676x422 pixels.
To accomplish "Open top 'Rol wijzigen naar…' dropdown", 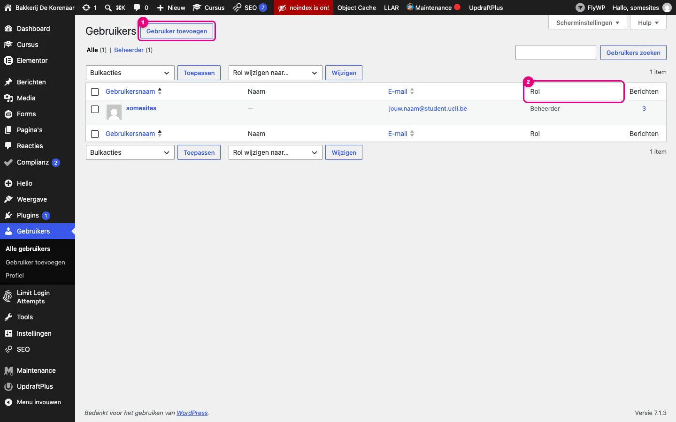I will pos(276,73).
